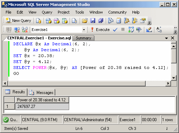Select all results via grid corner cell
This screenshot has height=133, width=179.
click(x=9, y=100)
